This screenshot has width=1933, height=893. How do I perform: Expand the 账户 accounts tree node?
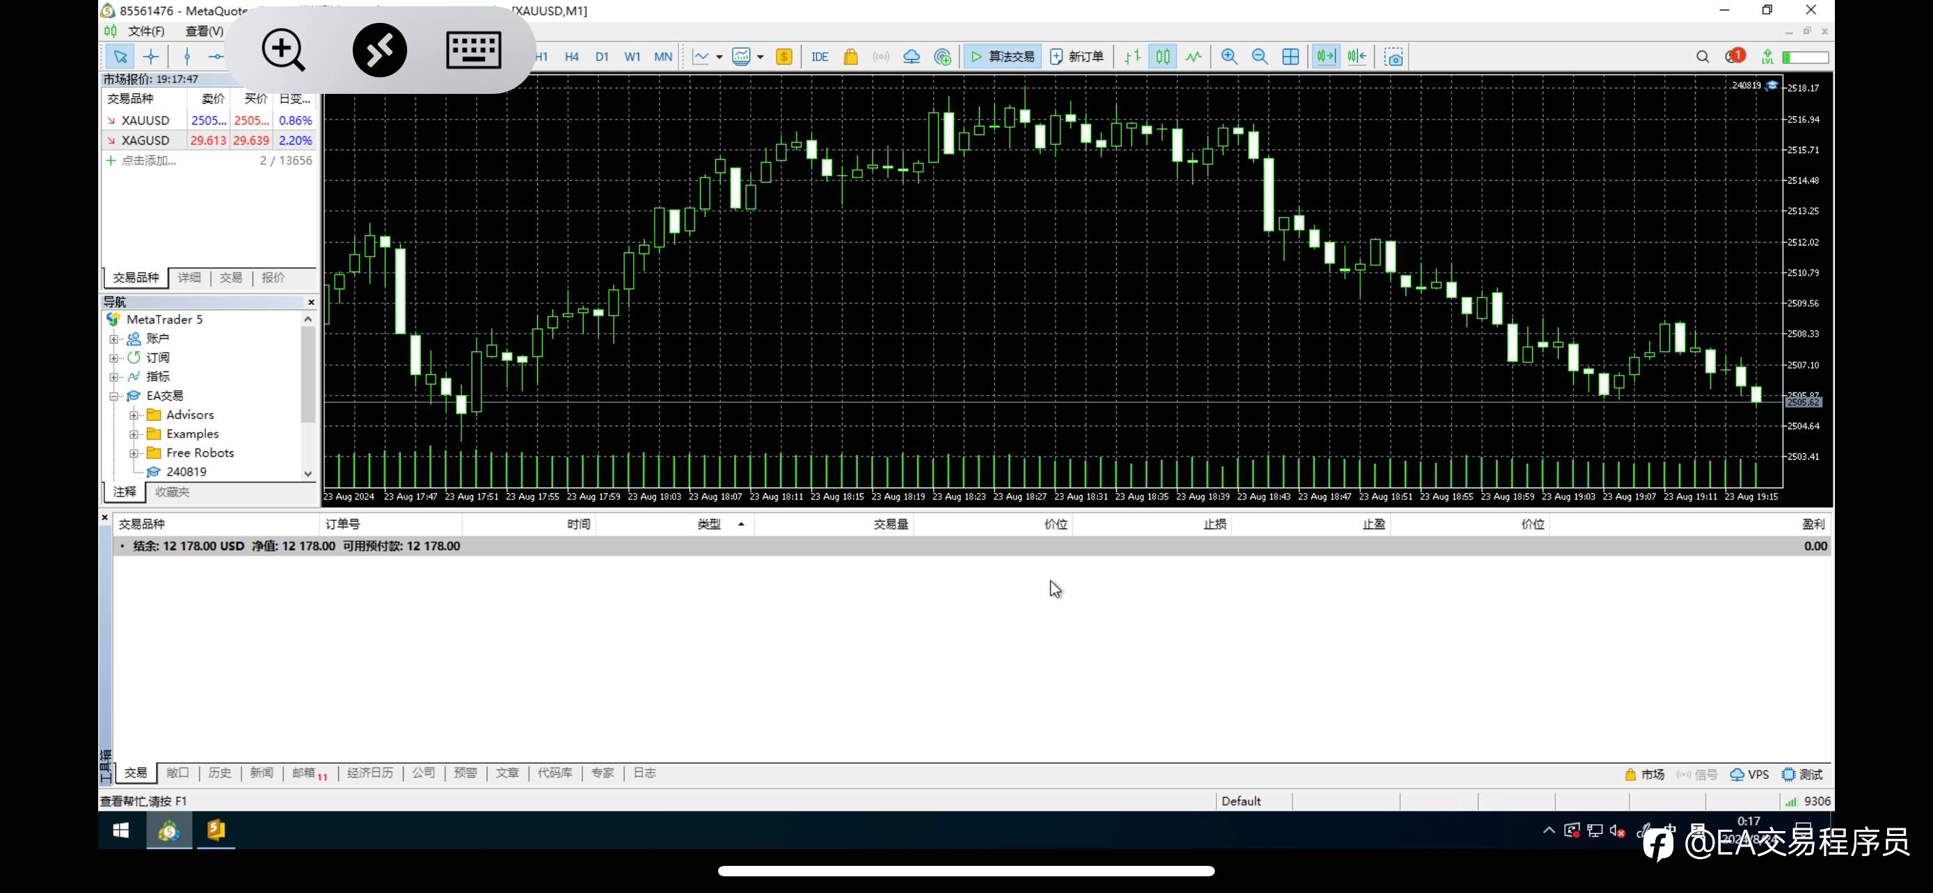114,339
